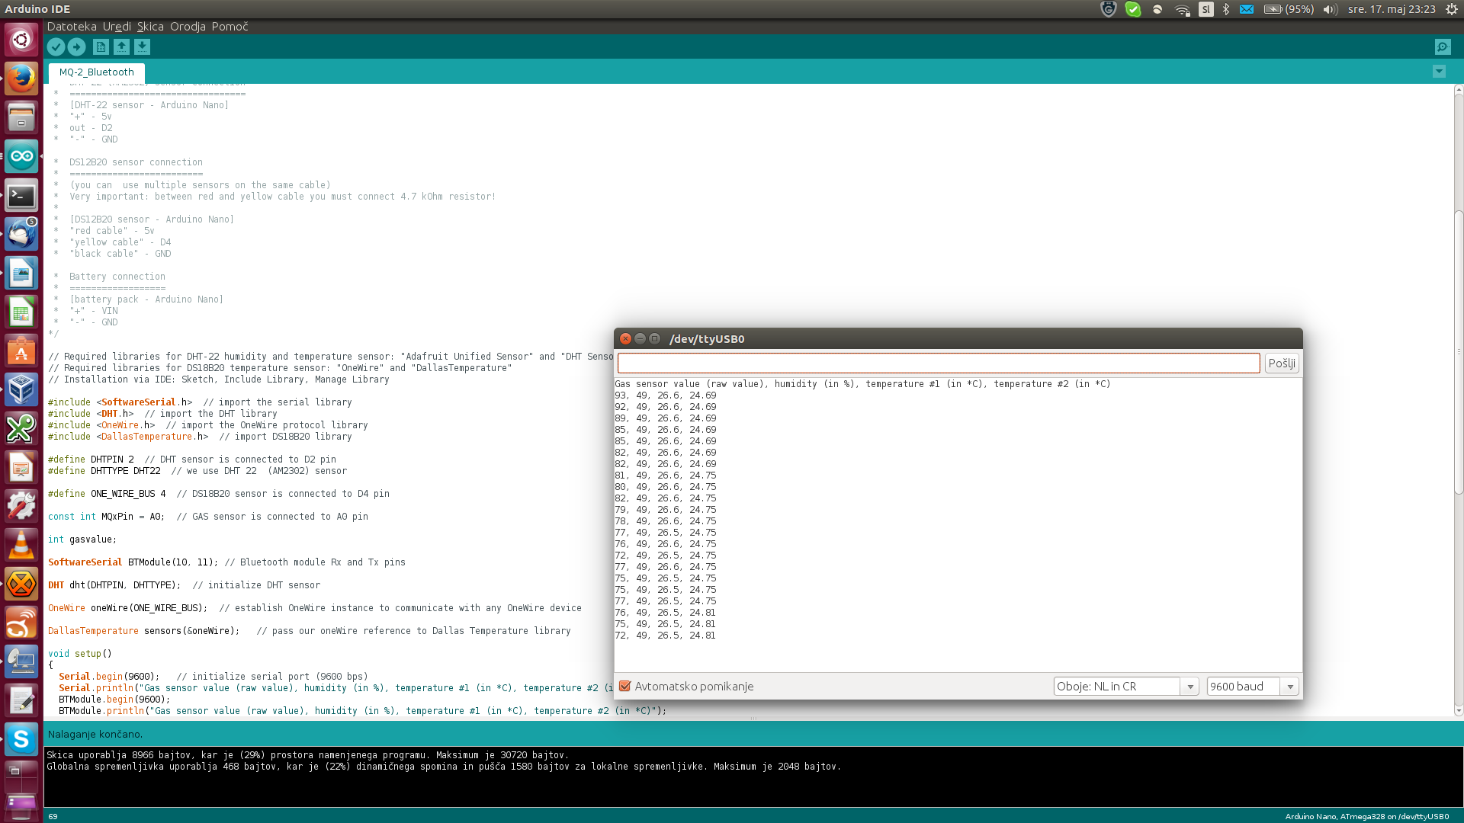Create a new sketch with the New icon
Image resolution: width=1464 pixels, height=823 pixels.
[x=101, y=47]
